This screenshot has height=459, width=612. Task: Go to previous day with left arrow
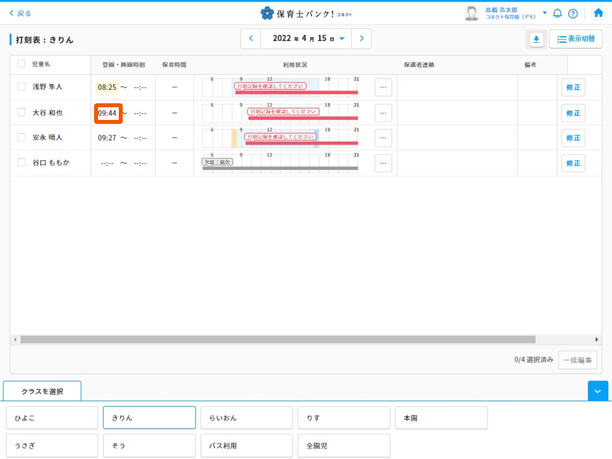coord(251,38)
